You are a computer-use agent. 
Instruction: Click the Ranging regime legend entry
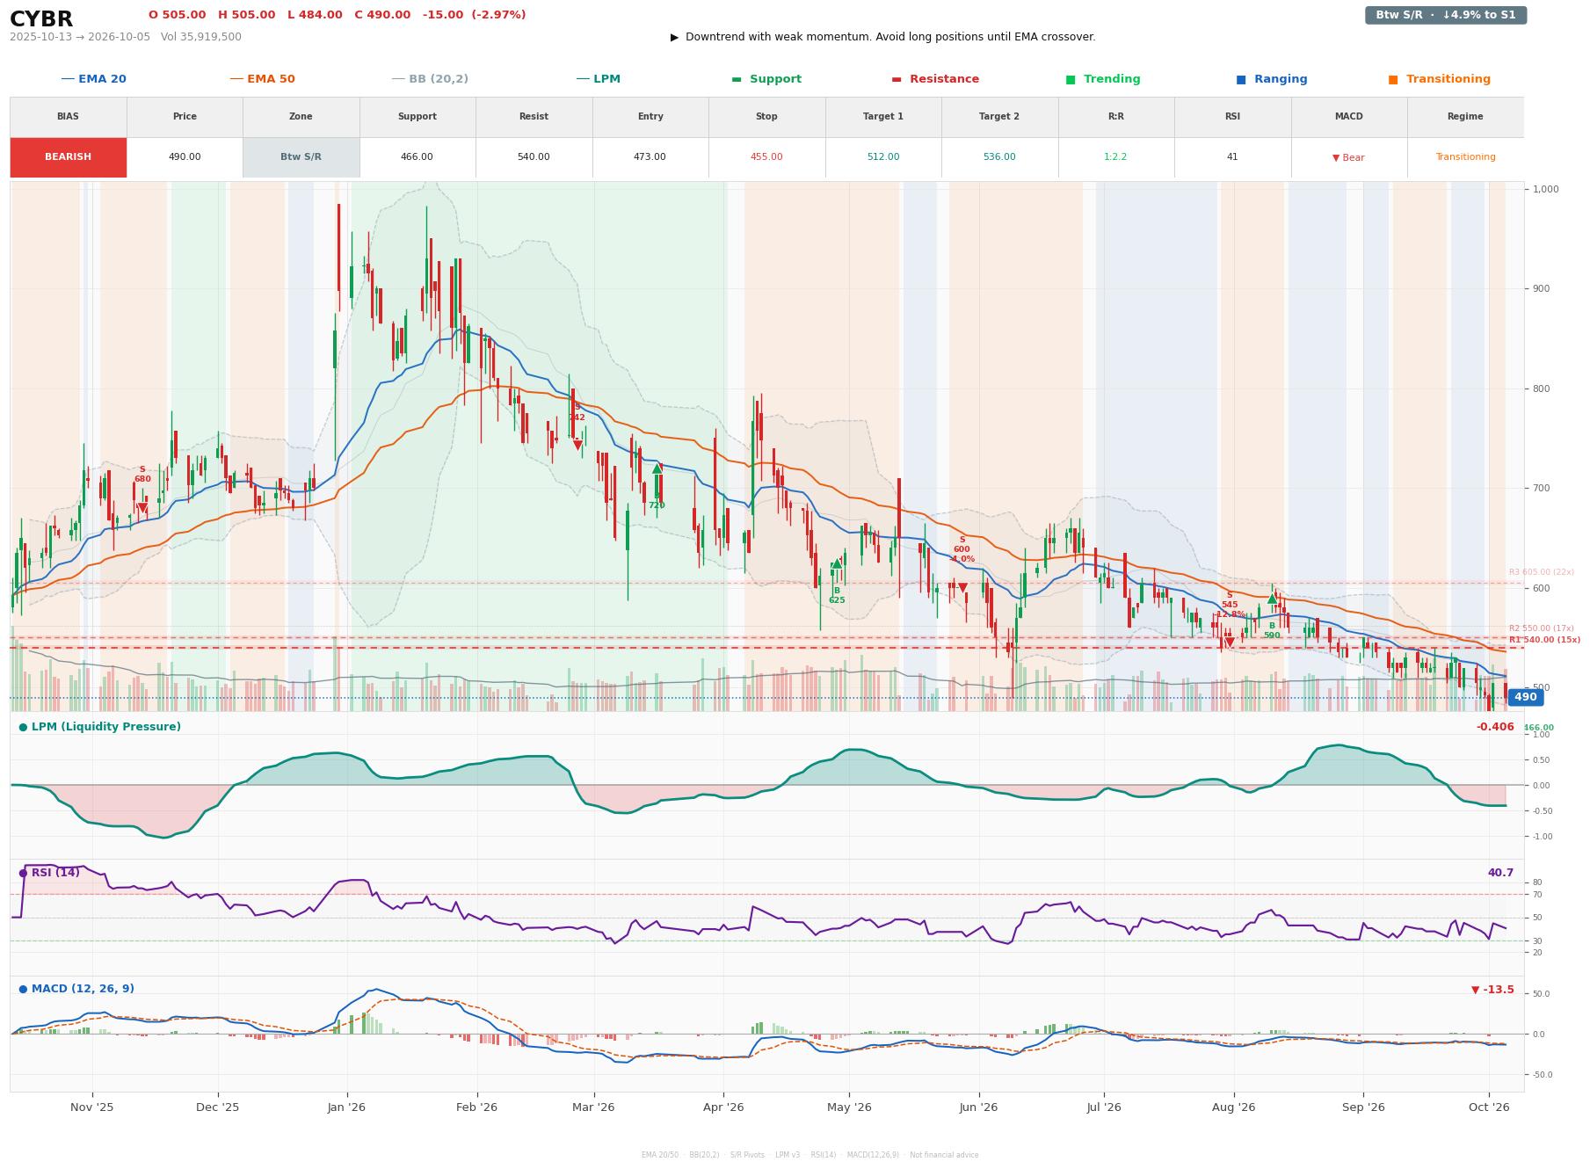(1272, 79)
